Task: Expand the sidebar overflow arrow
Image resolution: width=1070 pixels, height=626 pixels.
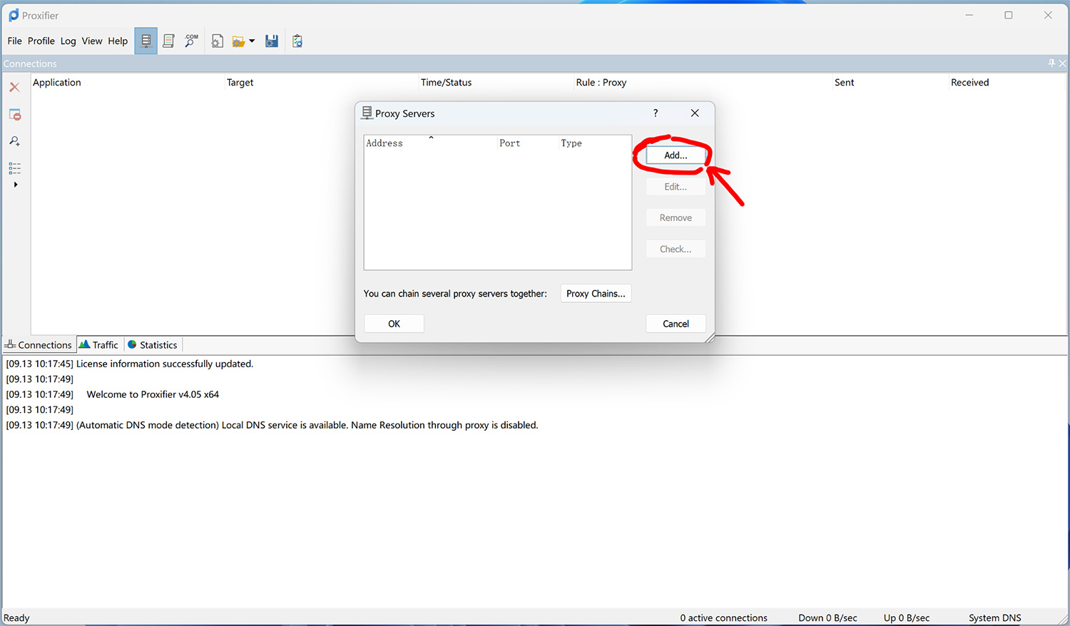Action: pos(16,185)
